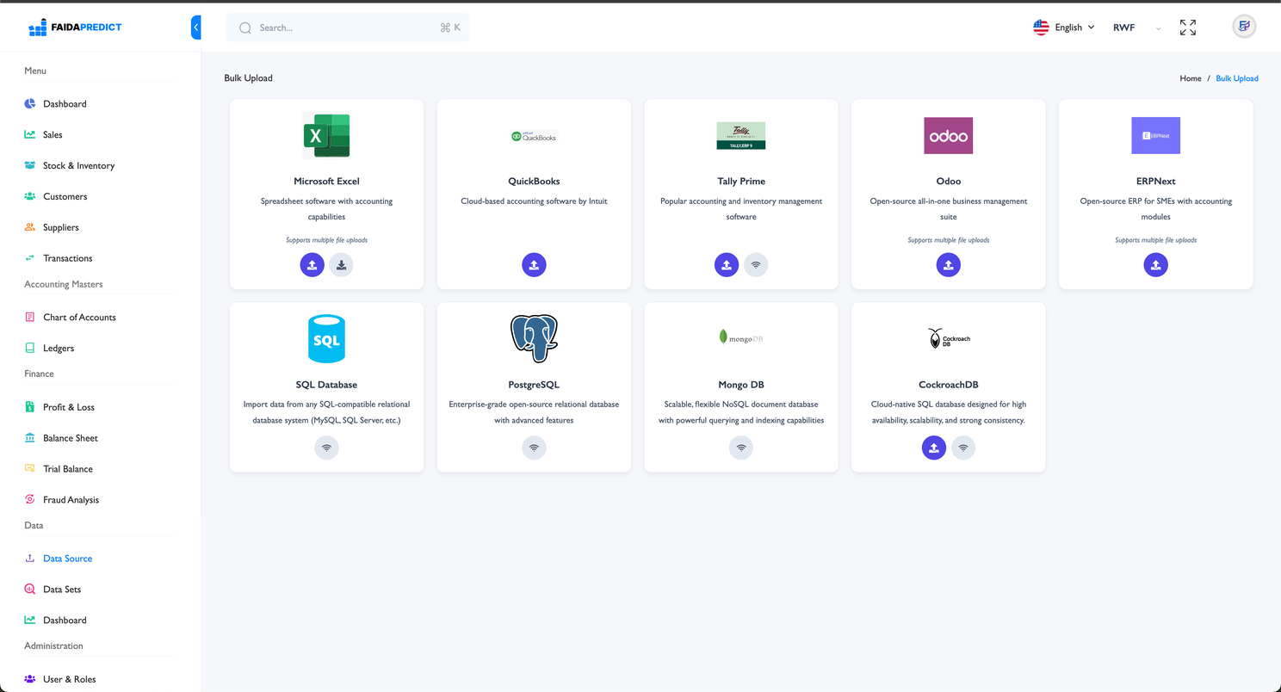Click the upload icon on CockroachDB card
The image size is (1281, 692).
[933, 447]
